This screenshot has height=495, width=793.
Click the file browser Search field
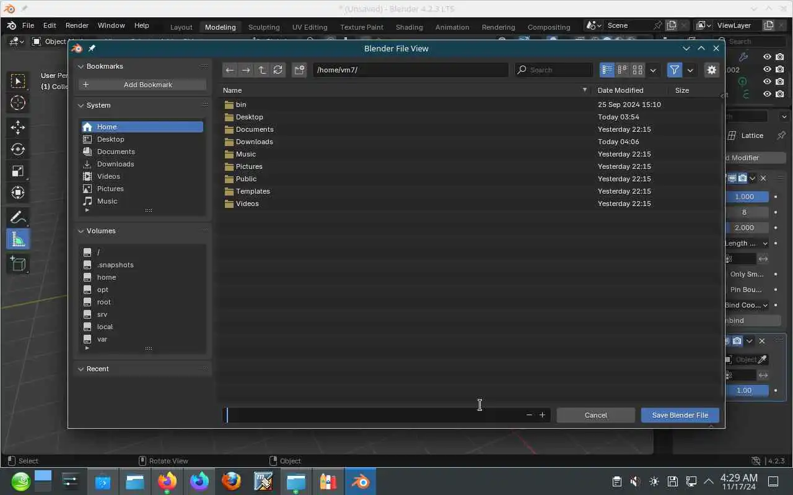554,70
